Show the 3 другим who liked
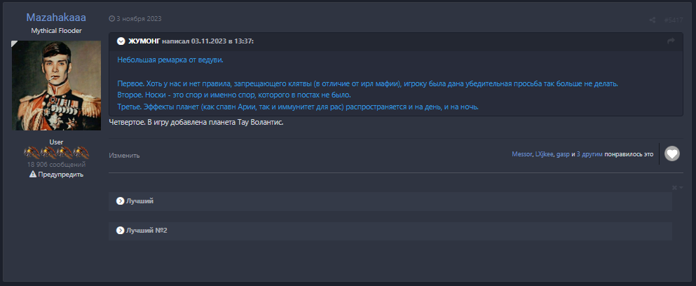Image resolution: width=696 pixels, height=286 pixels. click(x=589, y=154)
